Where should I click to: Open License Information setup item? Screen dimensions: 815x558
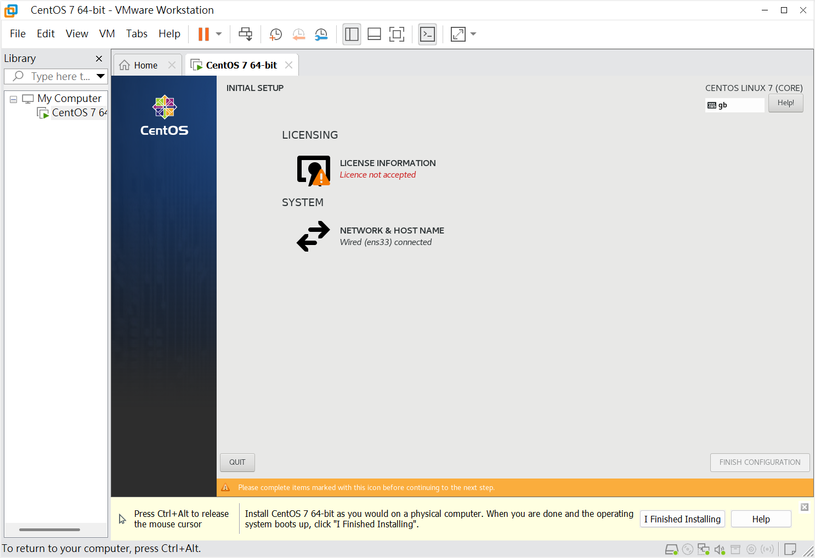[387, 163]
